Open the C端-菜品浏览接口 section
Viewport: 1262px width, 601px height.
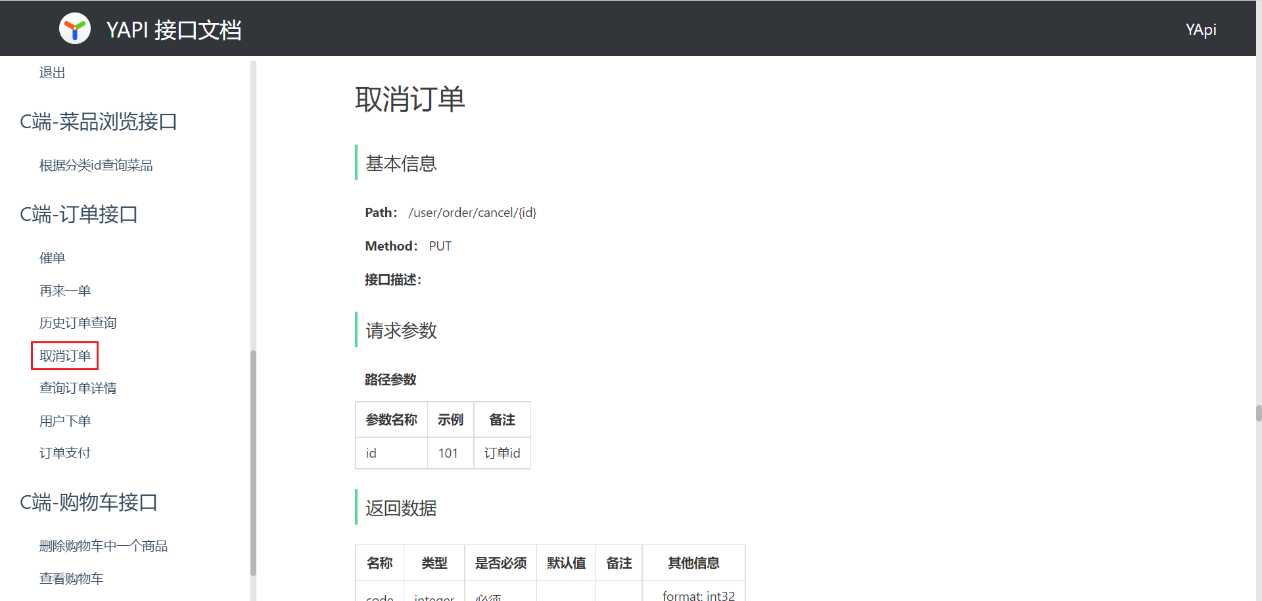pos(99,122)
